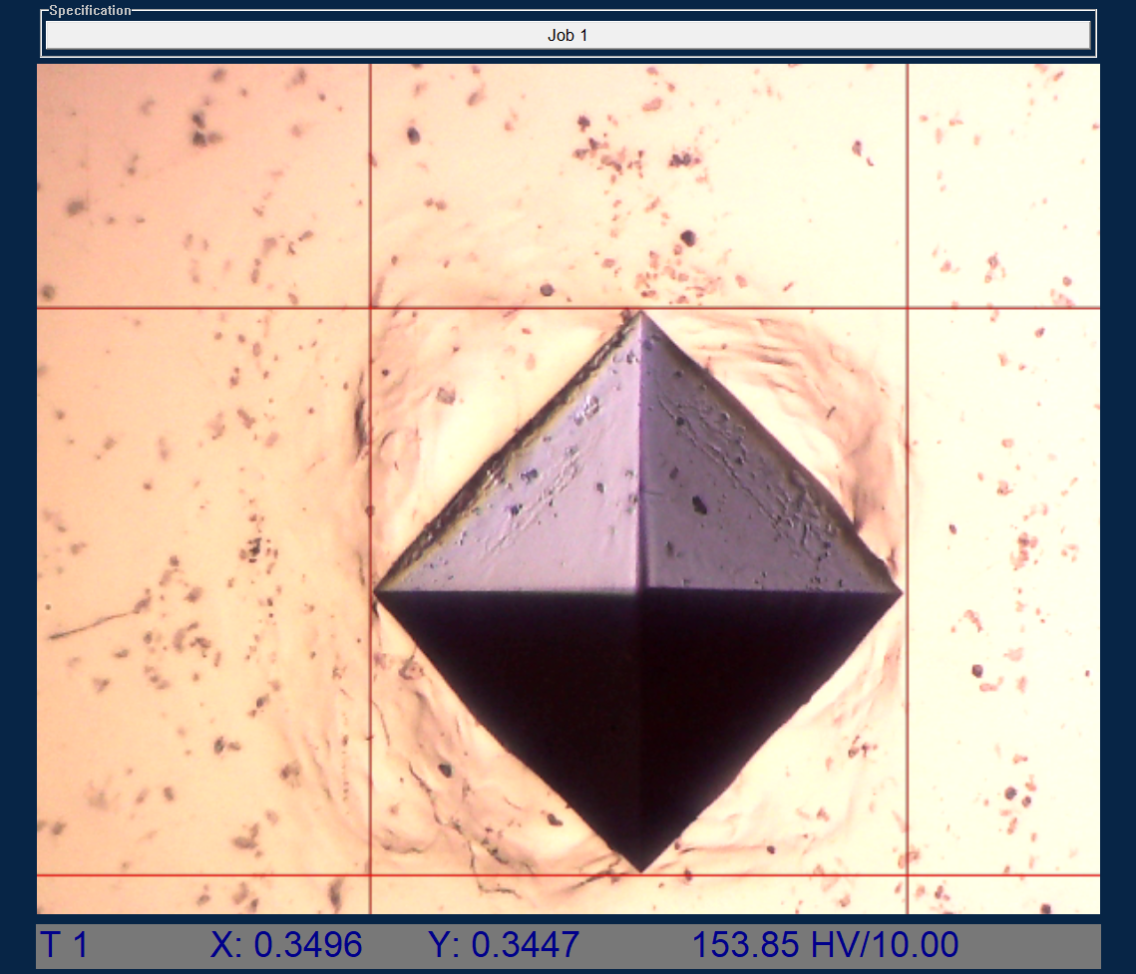Screen dimensions: 1136x974
Task: Click the indentation's left corner tip
Action: 375,592
